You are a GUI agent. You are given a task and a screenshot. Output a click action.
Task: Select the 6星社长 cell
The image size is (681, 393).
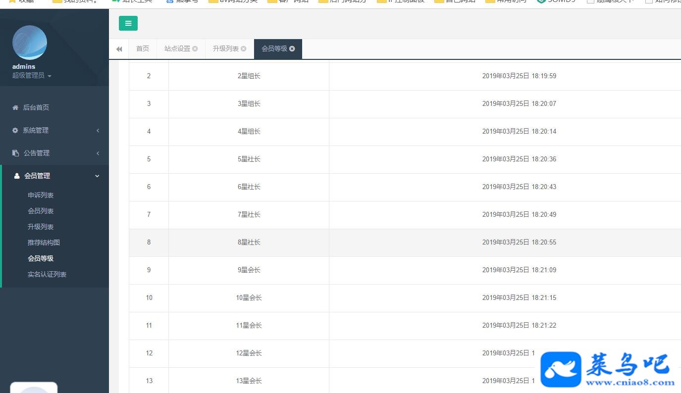pyautogui.click(x=249, y=187)
